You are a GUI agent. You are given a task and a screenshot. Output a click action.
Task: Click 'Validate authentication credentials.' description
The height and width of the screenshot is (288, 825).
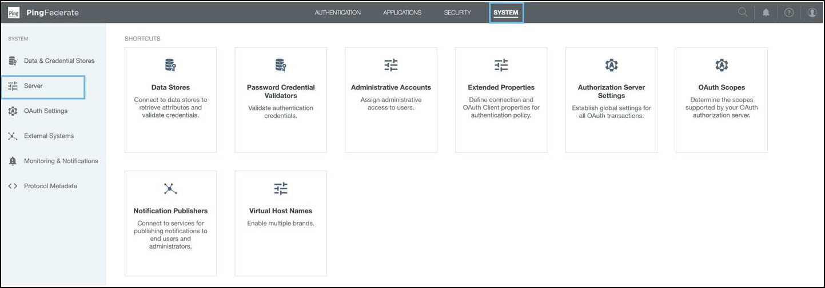(x=281, y=112)
